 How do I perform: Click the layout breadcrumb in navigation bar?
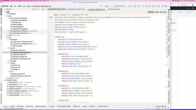[29, 6]
